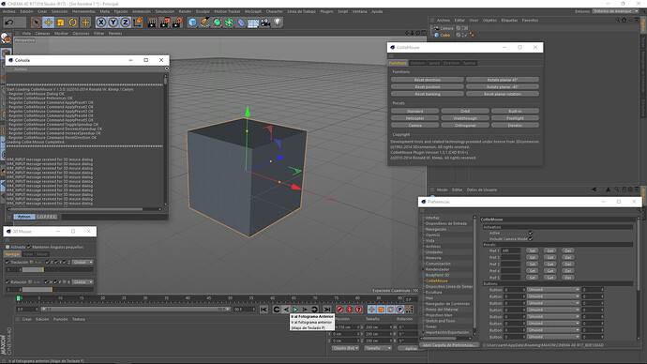Switch to the Options tab in CollieMouse window
647x364 pixels.
click(x=417, y=63)
